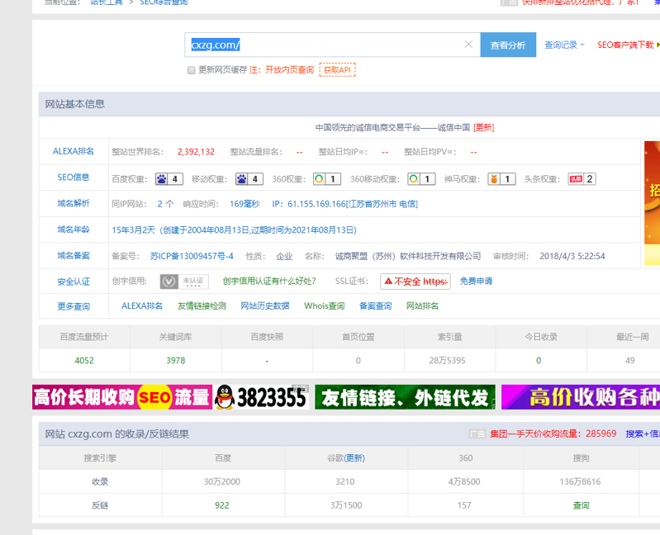Viewport: 660px width, 535px height.
Task: Click the mobile weight paw badge 4
Action: (x=249, y=179)
